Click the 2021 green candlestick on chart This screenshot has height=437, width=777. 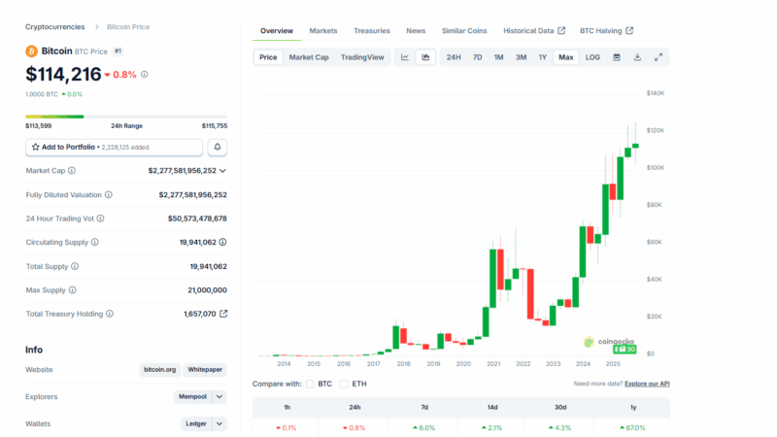click(x=492, y=278)
